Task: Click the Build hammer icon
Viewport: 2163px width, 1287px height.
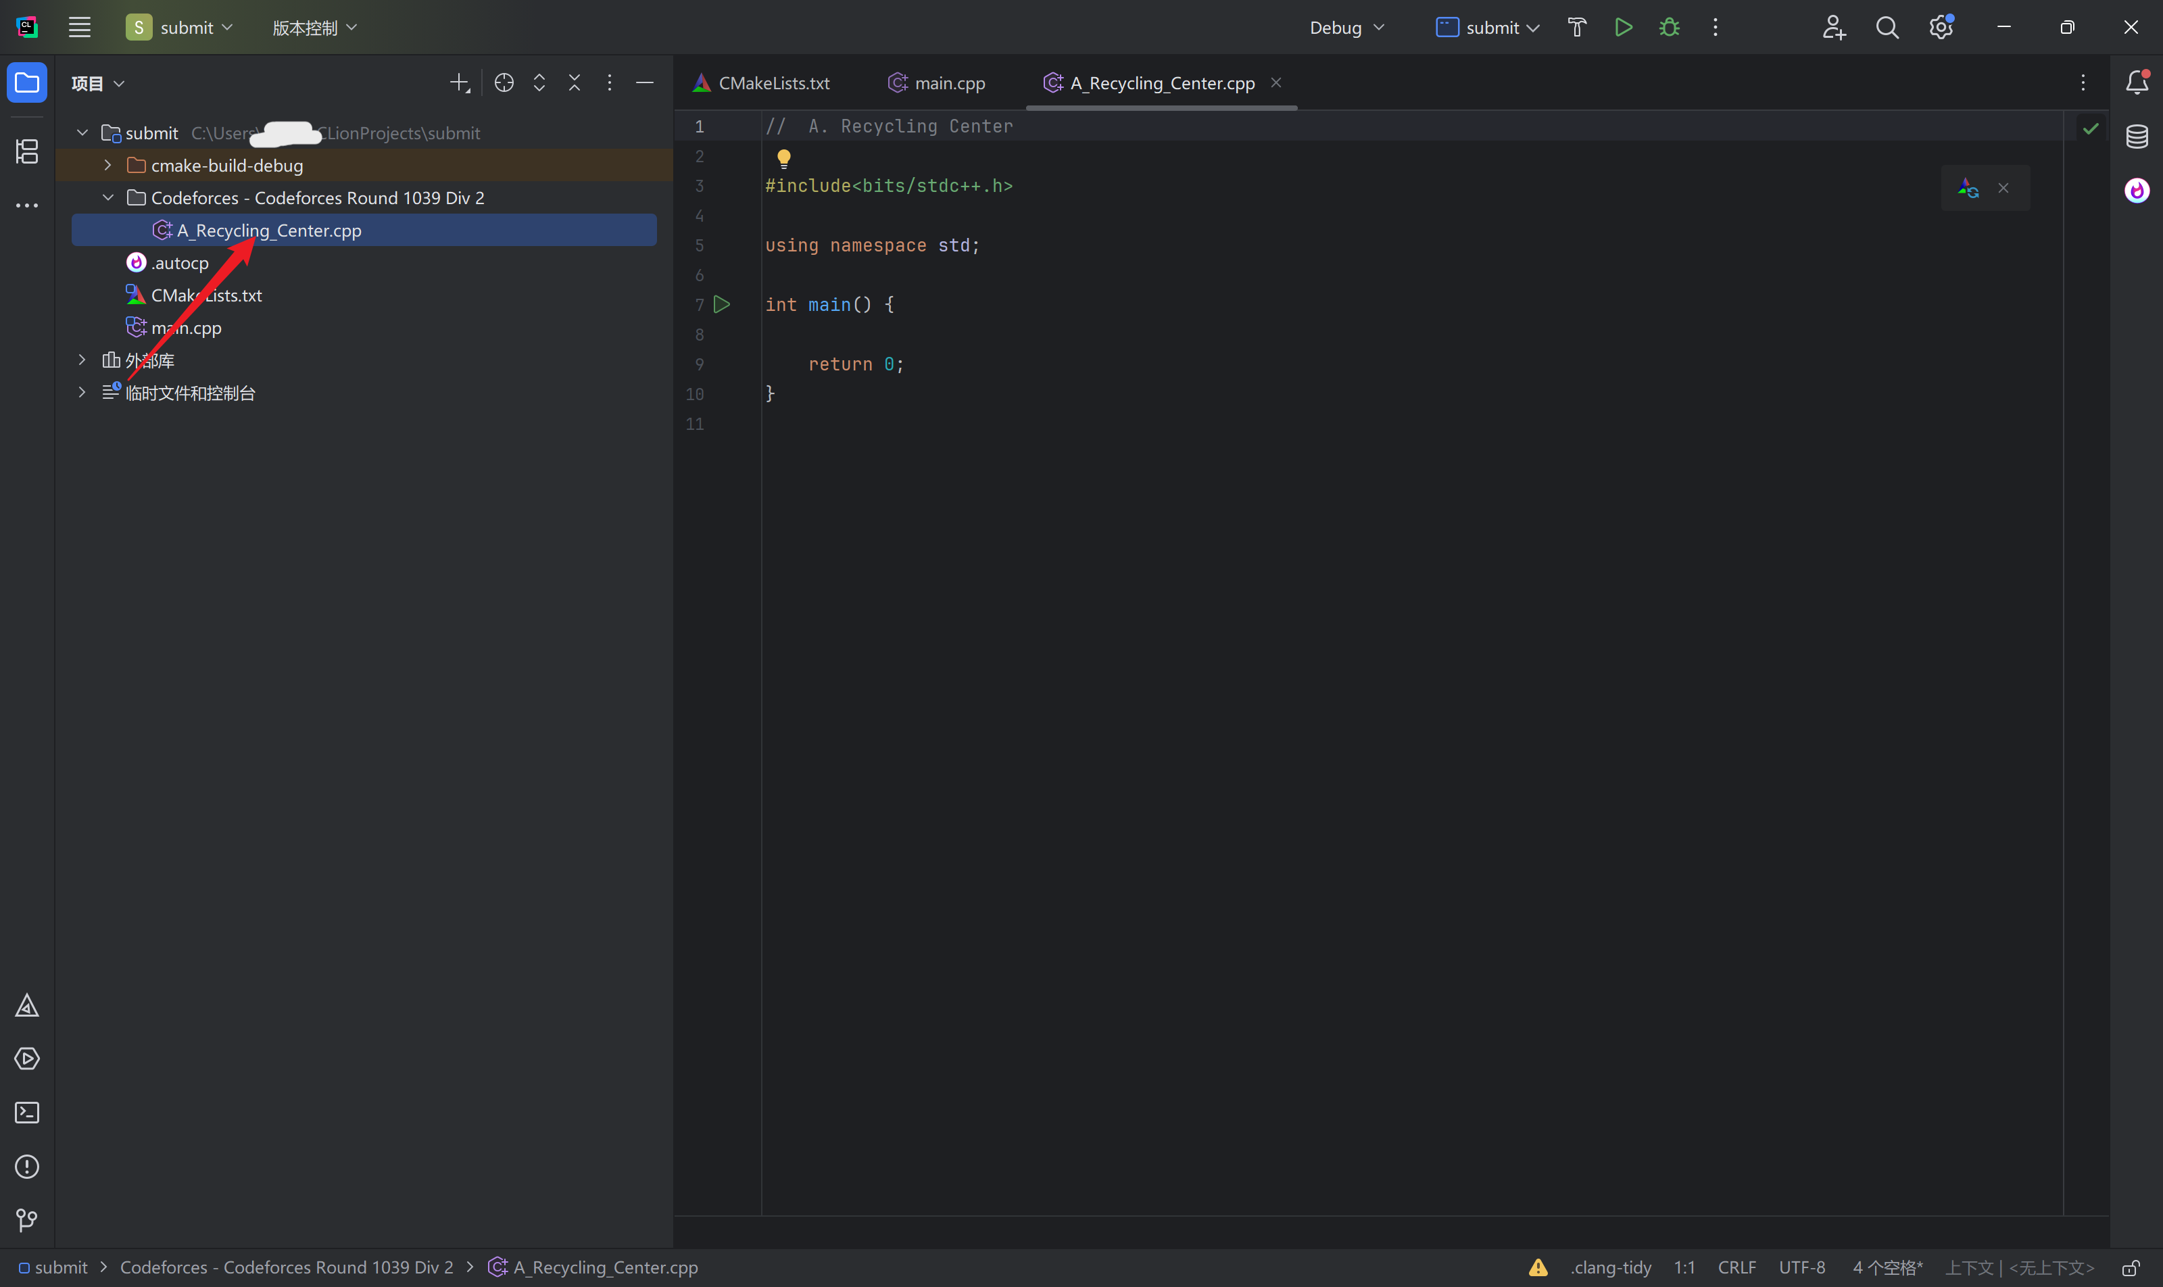Action: [x=1577, y=28]
